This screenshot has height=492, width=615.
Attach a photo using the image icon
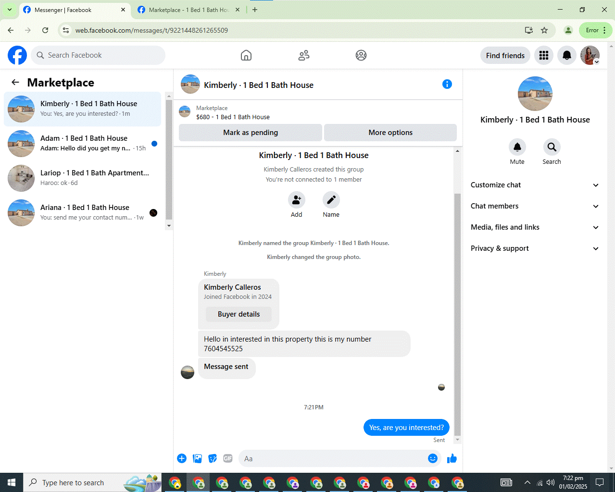197,458
